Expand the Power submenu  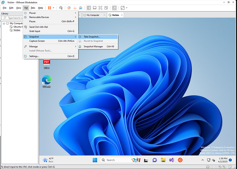(50, 13)
